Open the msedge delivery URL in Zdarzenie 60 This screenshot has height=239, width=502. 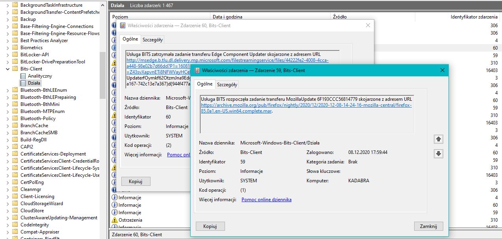point(227,61)
